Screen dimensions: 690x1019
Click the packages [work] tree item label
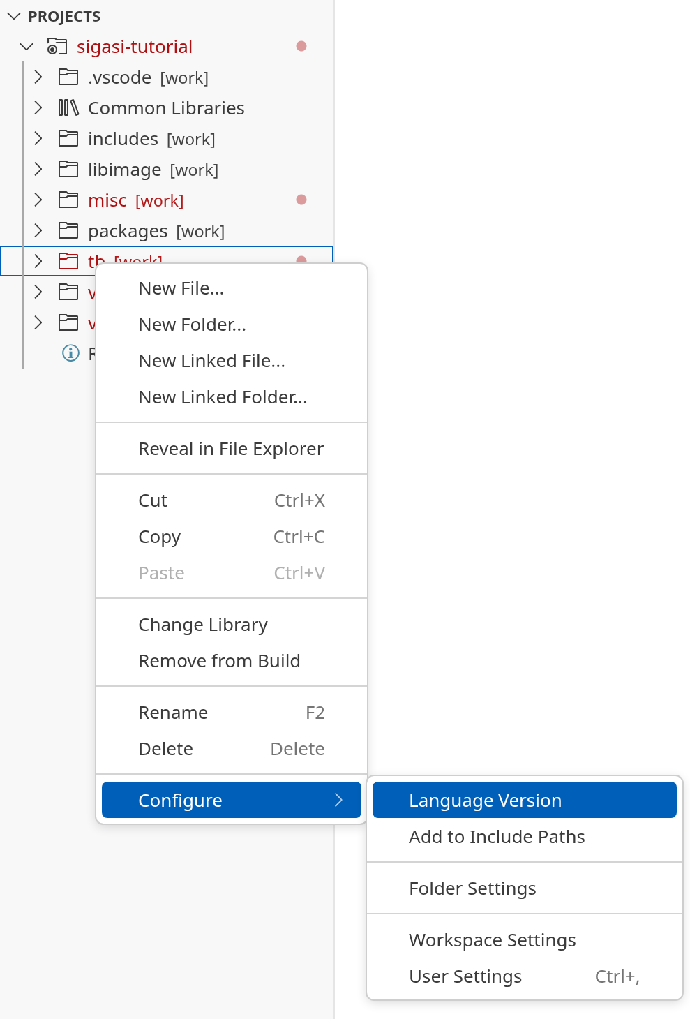click(x=156, y=231)
